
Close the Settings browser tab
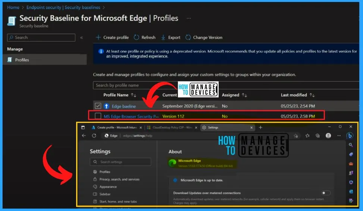pyautogui.click(x=251, y=128)
